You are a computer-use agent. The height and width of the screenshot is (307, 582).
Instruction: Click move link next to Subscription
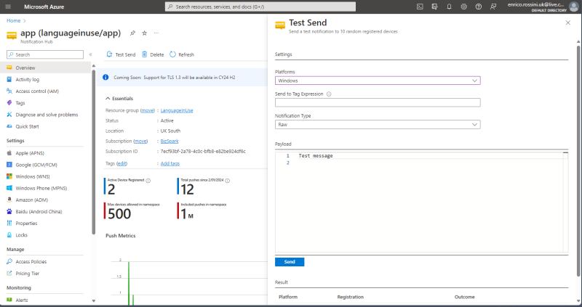click(140, 141)
